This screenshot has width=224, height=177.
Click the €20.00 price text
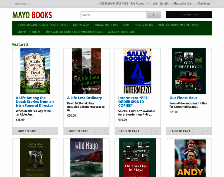pyautogui.click(x=71, y=116)
